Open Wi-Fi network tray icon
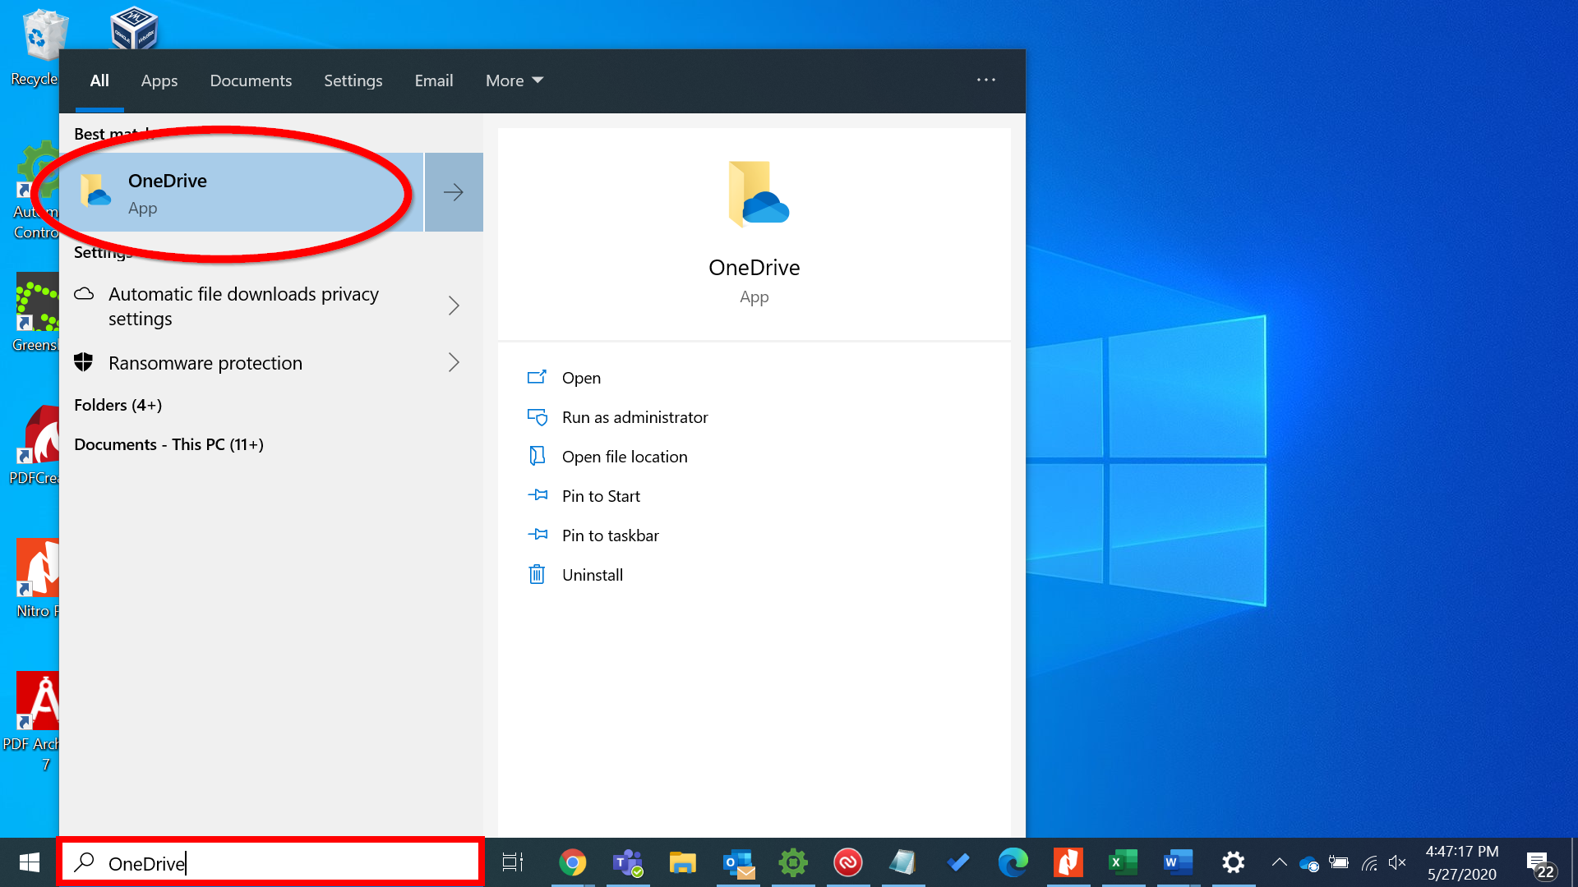 1369,862
